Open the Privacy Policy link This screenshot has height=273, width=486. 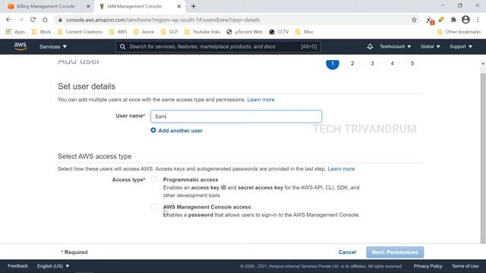[428, 266]
